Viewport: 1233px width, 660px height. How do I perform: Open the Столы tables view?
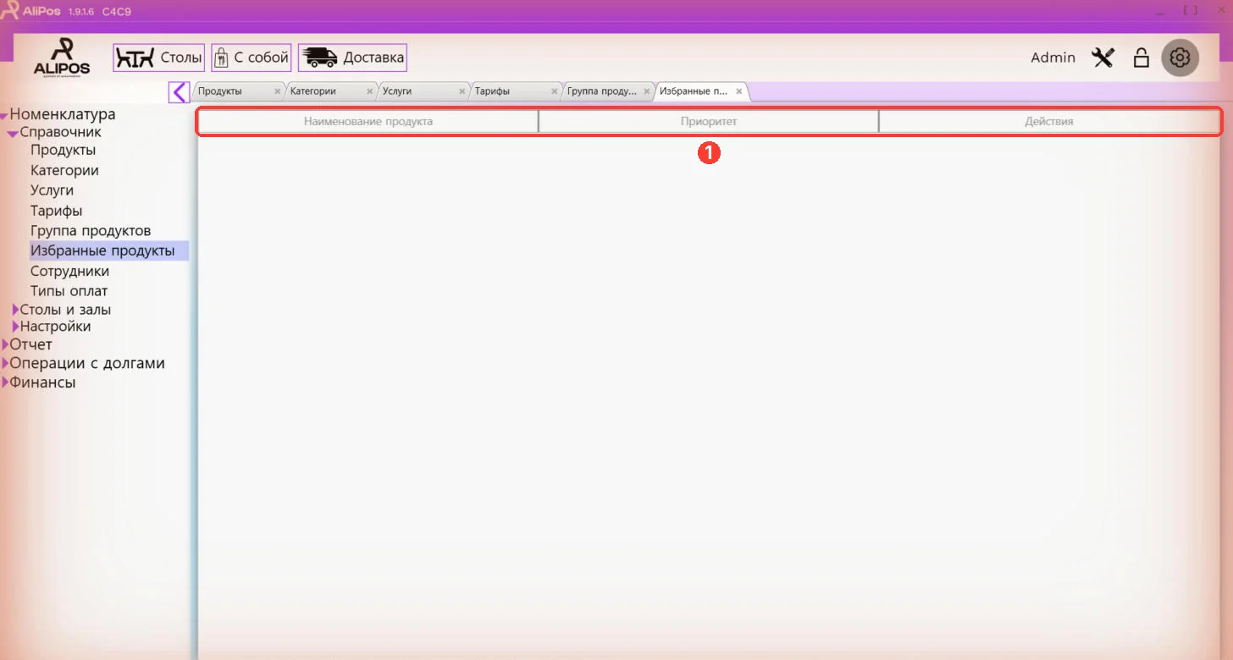tap(159, 58)
